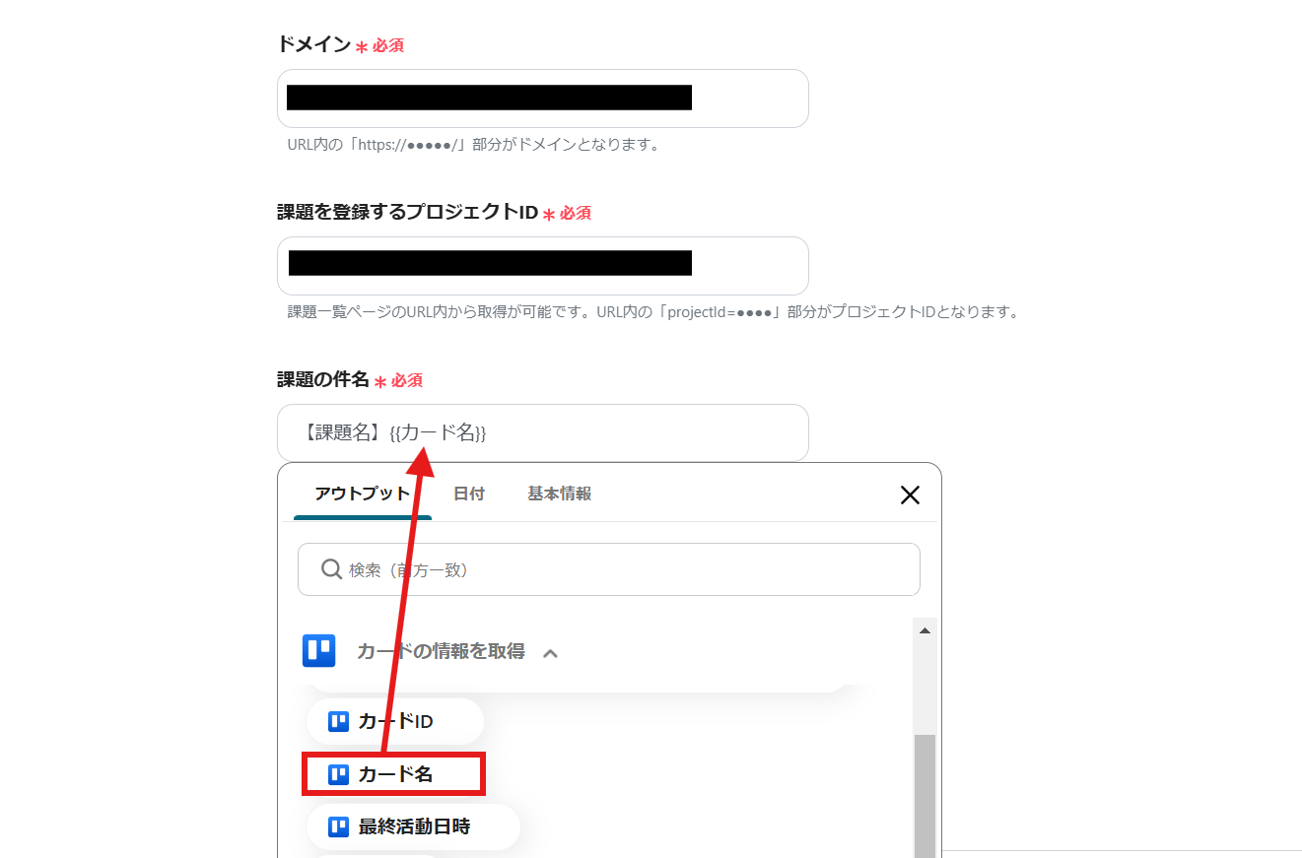
Task: Click the Trello logo beside カードの情報を取得
Action: (319, 651)
